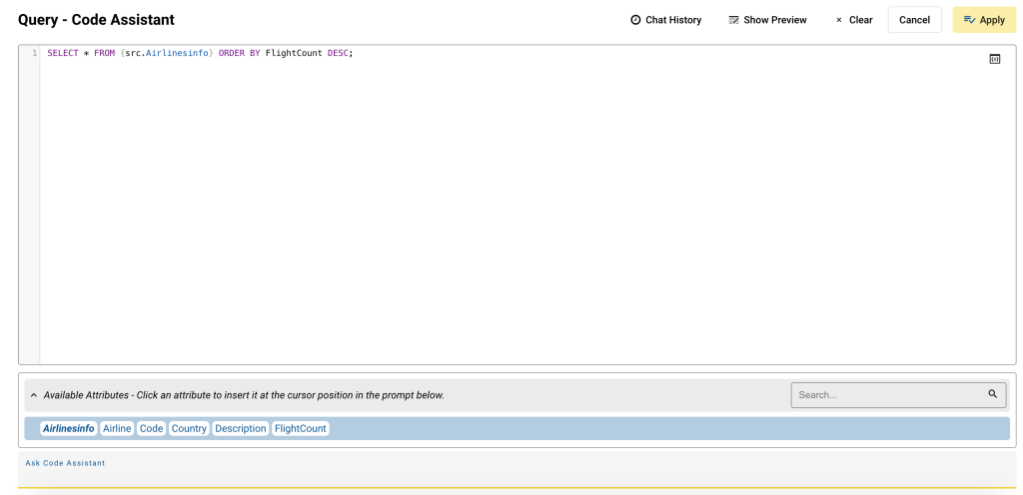Click the Chat History clock icon
This screenshot has width=1023, height=495.
[x=635, y=20]
